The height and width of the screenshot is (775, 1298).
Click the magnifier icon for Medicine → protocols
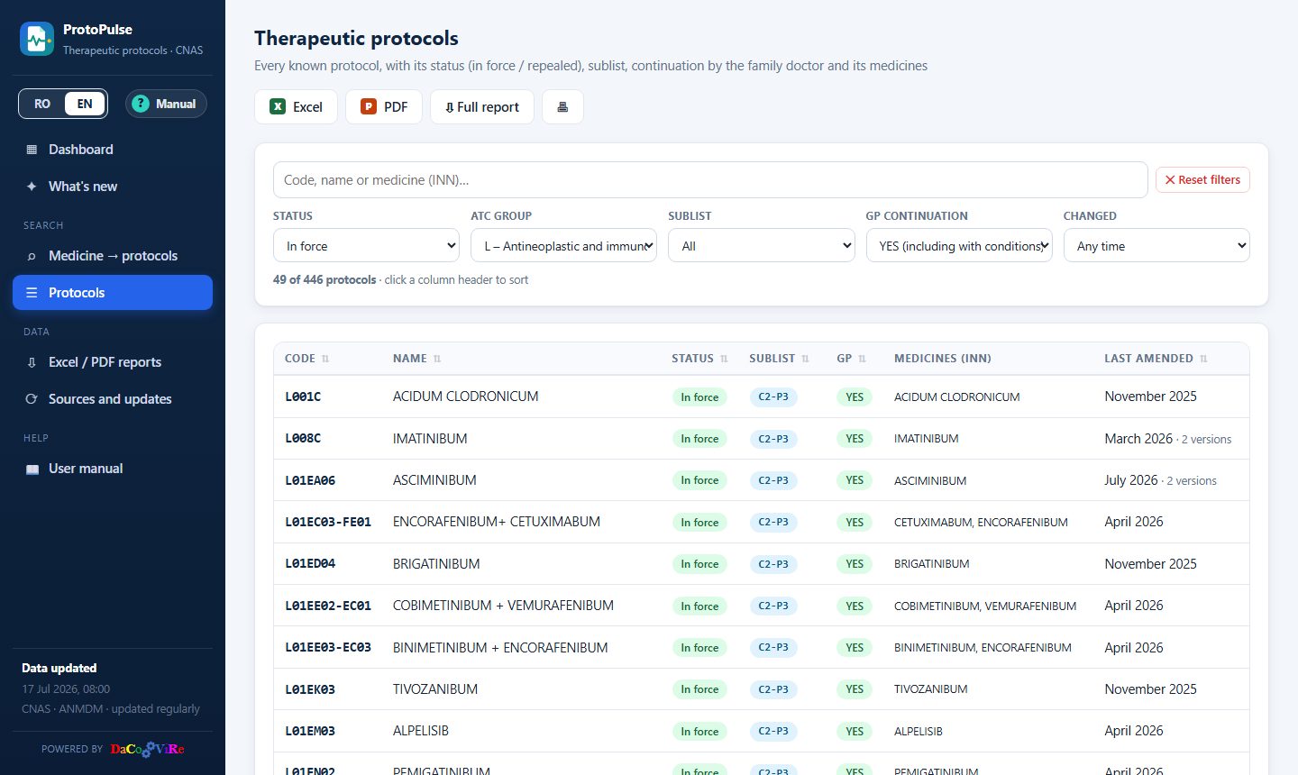[x=32, y=256]
